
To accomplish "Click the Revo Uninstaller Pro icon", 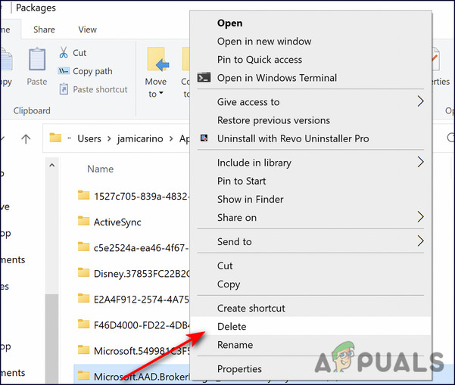I will (204, 138).
